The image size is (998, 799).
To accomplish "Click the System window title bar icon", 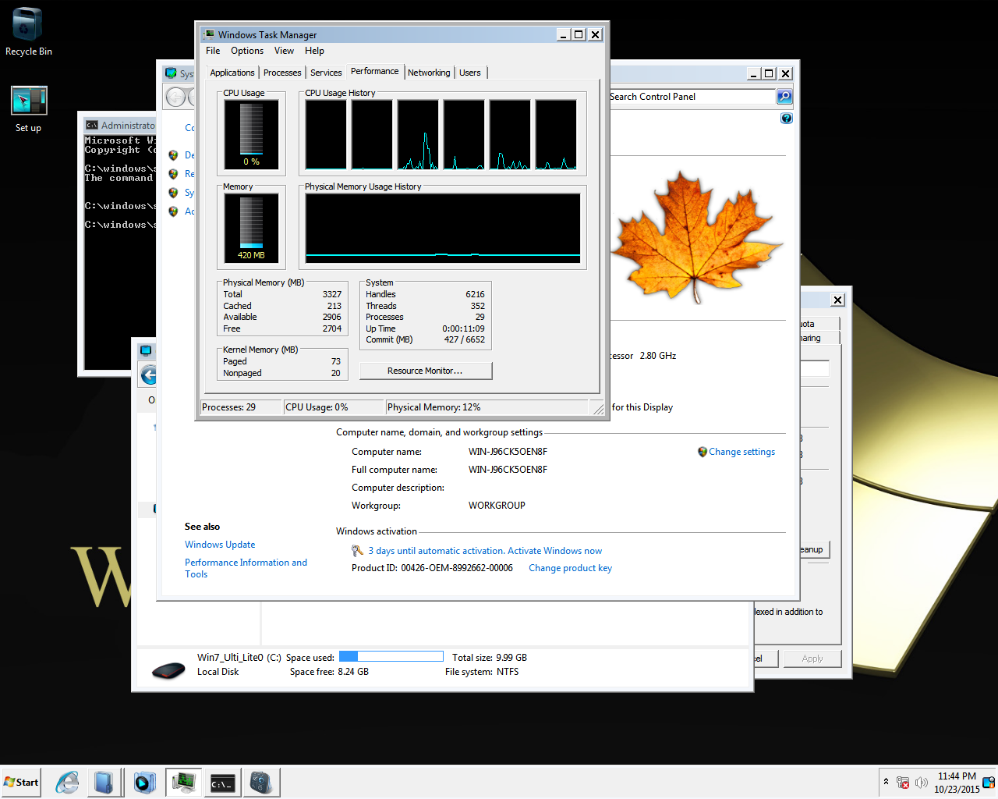I will click(x=171, y=73).
